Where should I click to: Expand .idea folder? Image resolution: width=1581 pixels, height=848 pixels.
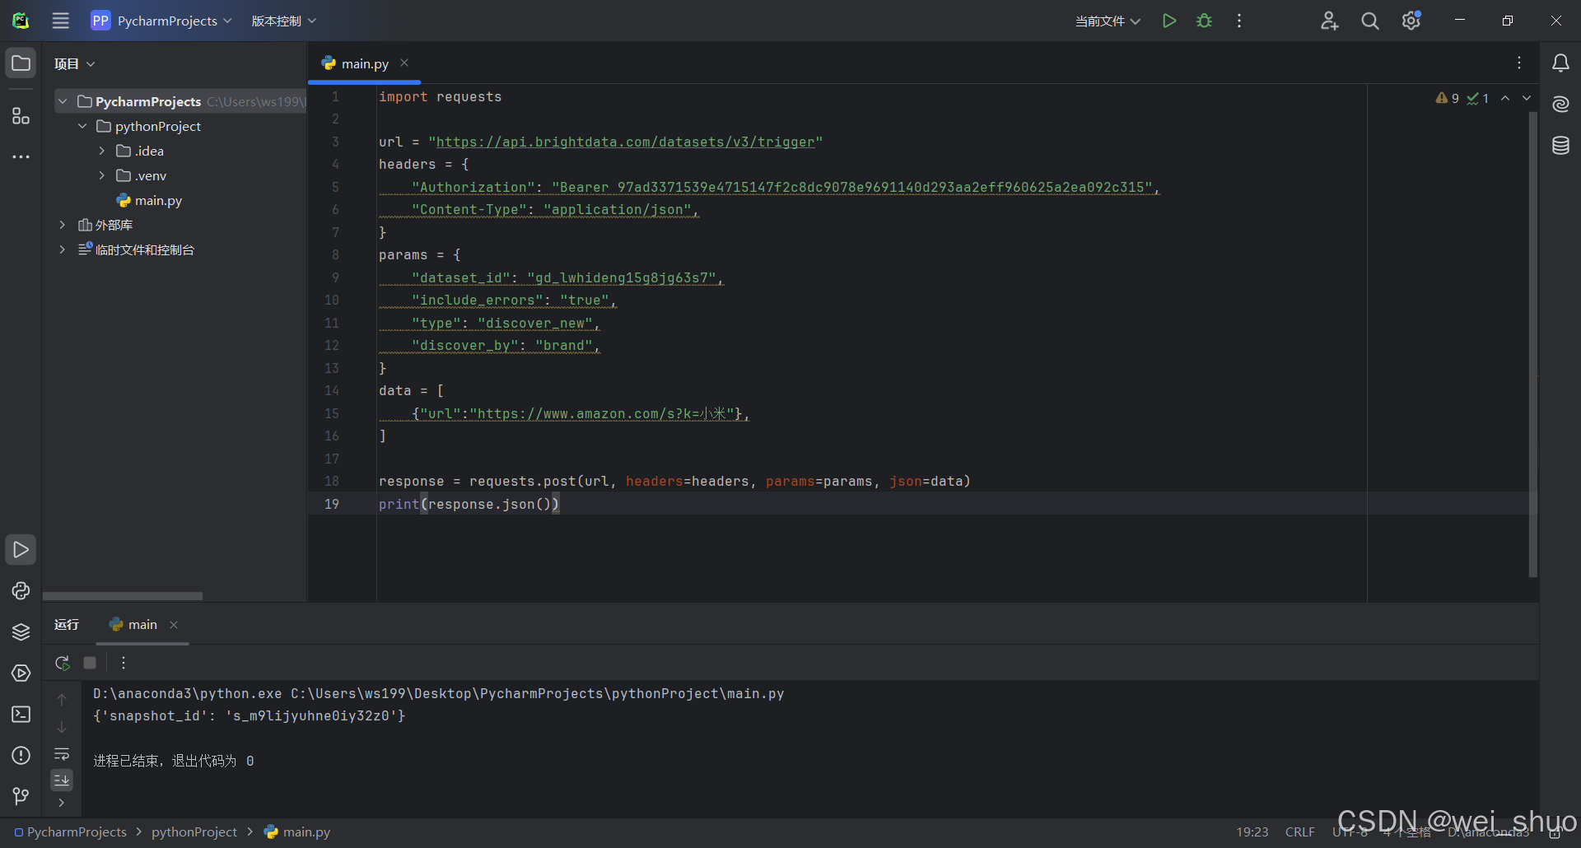click(102, 151)
